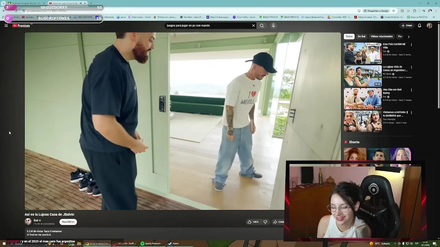The image size is (440, 247).
Task: Open Ibai's channel avatar below video
Action: pos(28,222)
